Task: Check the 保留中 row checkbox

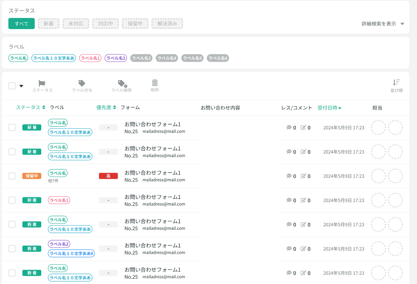Action: 12,176
